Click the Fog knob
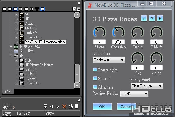175x117 pixels. click(x=138, y=58)
